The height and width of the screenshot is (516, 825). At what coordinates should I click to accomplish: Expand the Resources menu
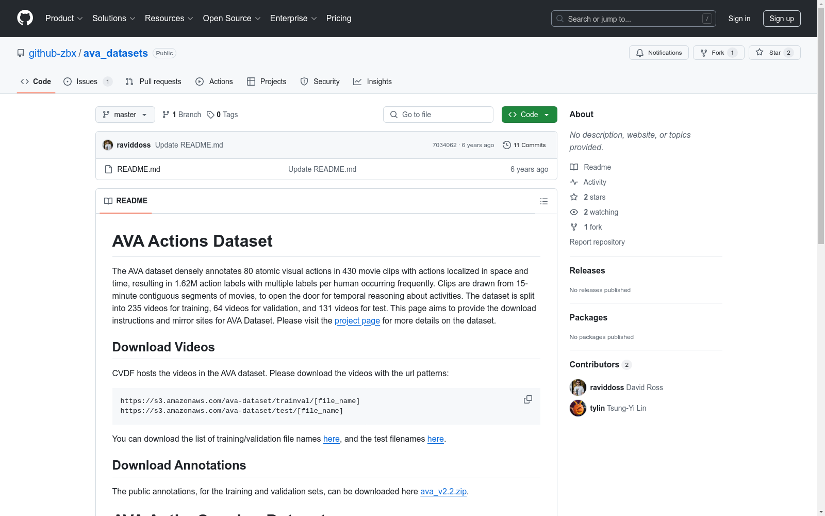click(169, 19)
